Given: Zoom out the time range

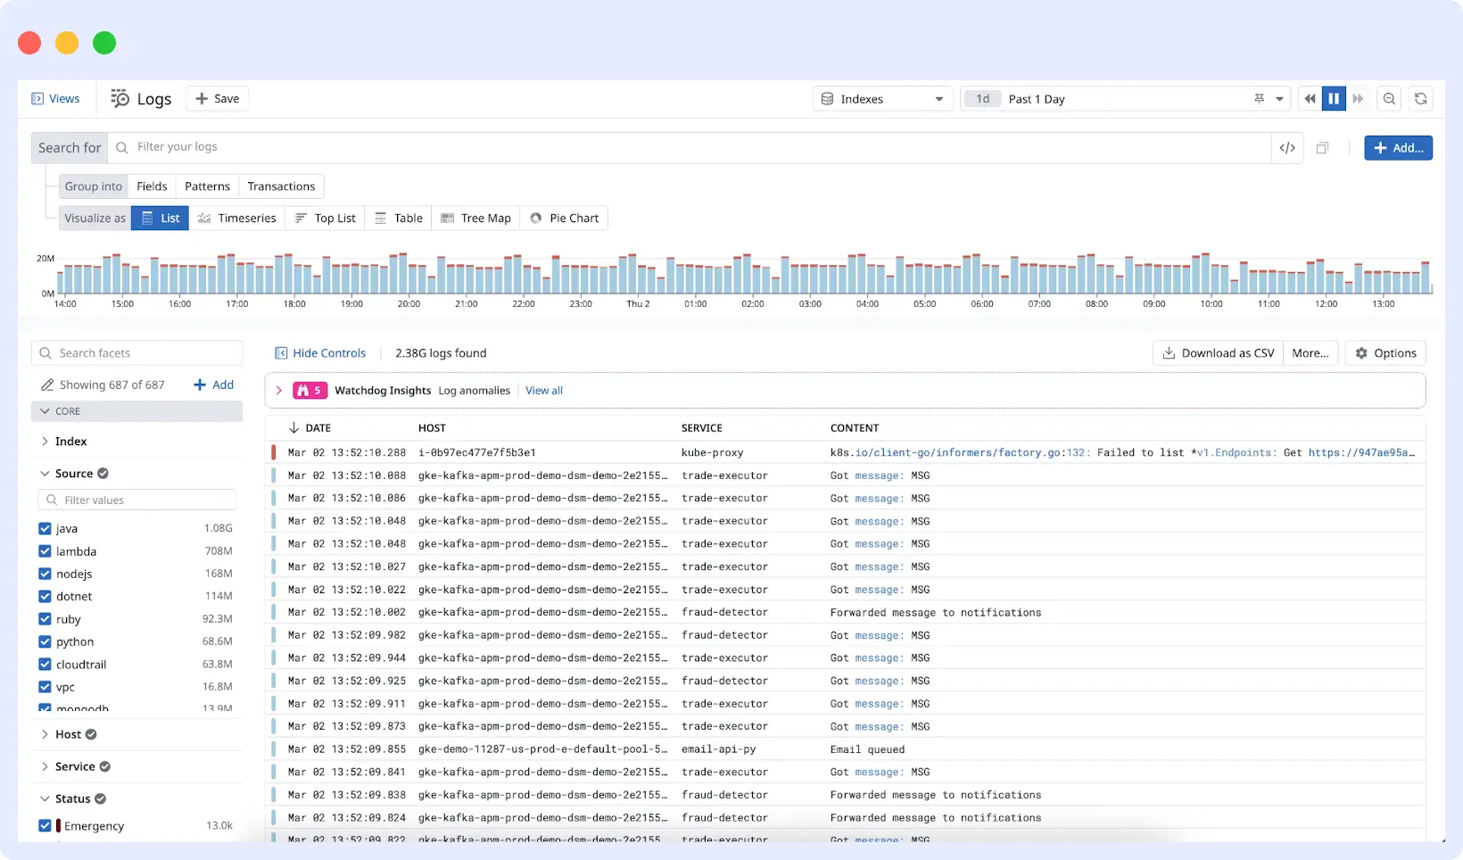Looking at the screenshot, I should click(1389, 98).
